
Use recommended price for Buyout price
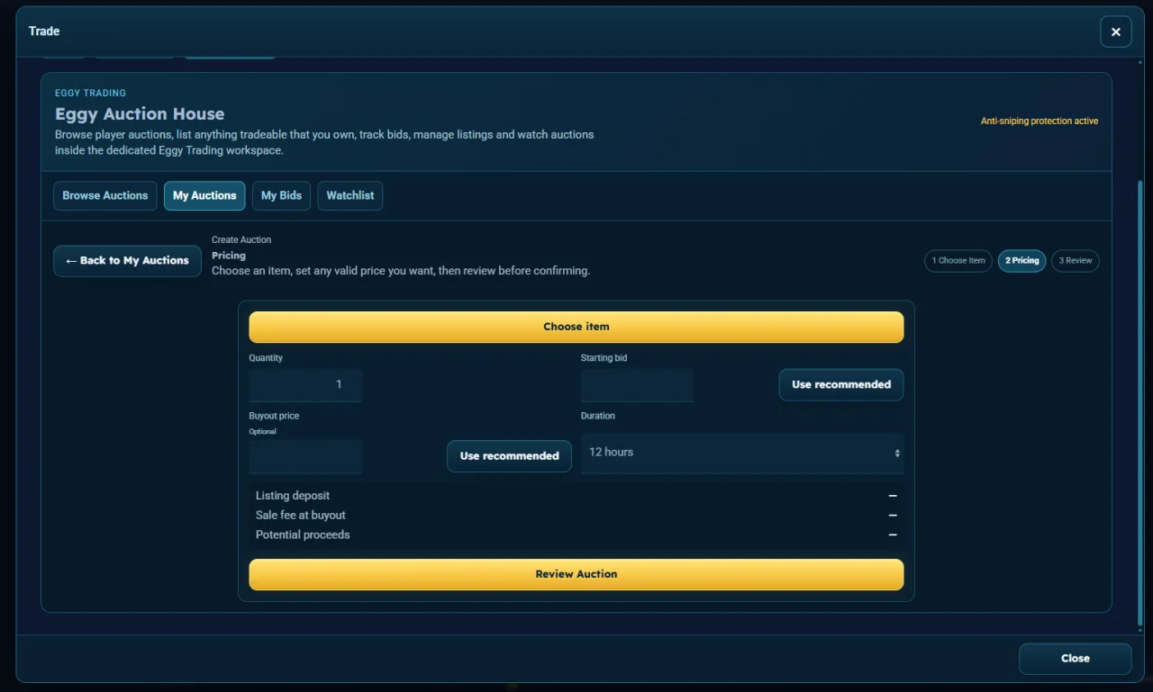point(509,456)
